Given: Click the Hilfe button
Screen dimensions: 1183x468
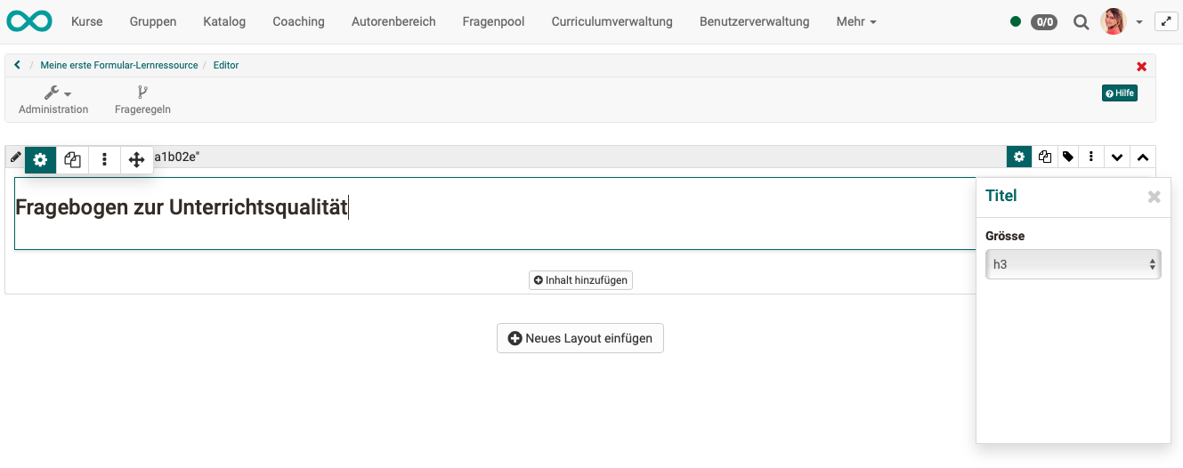Looking at the screenshot, I should 1120,93.
